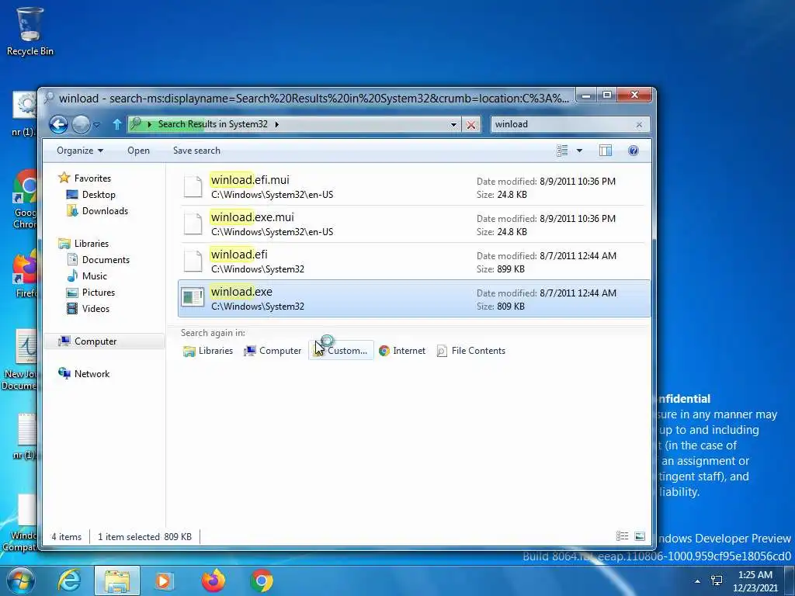The height and width of the screenshot is (596, 795).
Task: Click Search Results in System32 breadcrumb
Action: point(213,125)
